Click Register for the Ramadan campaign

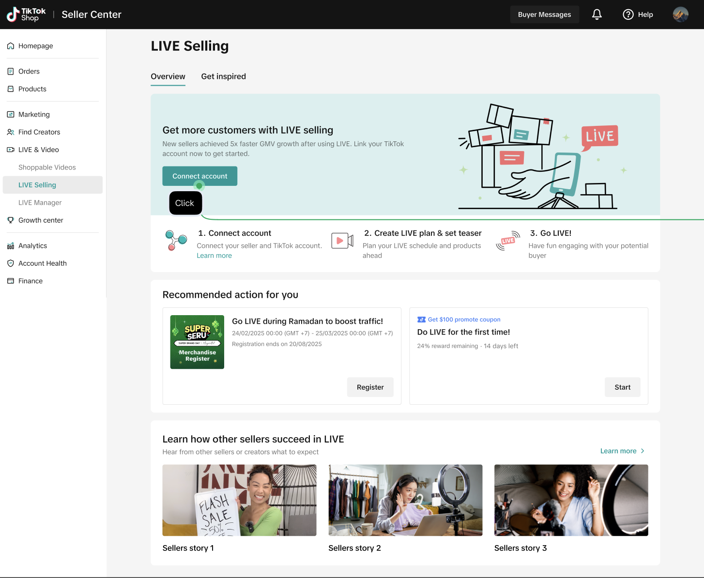point(370,387)
